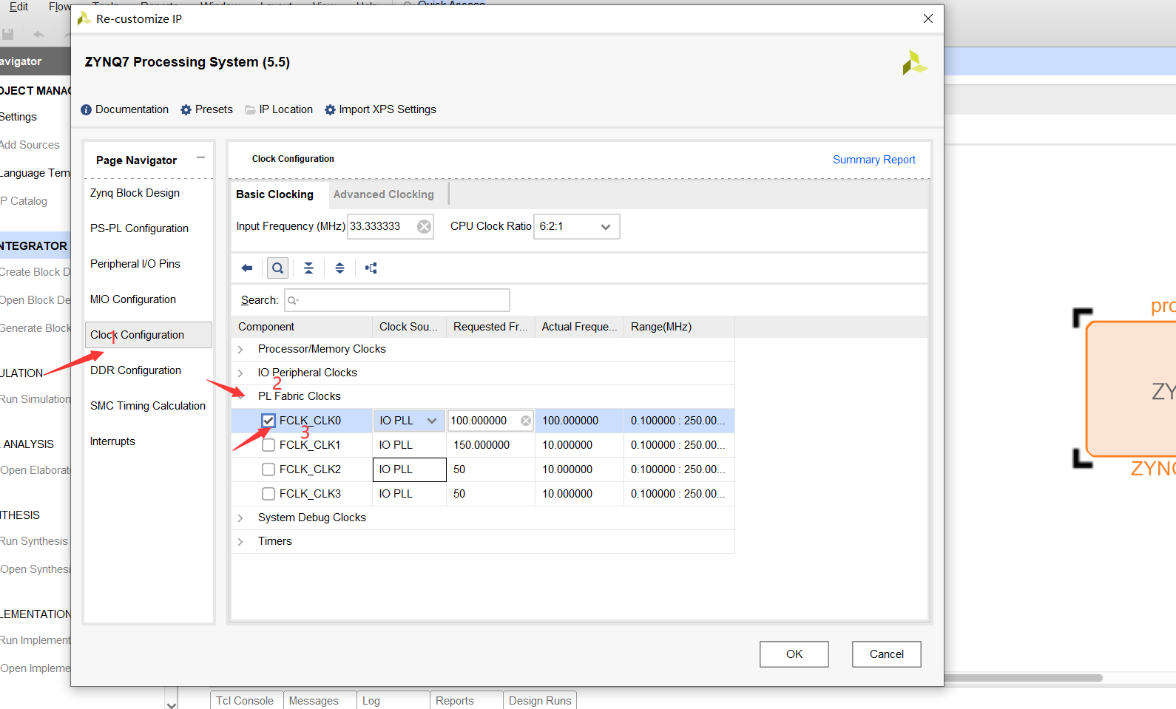This screenshot has width=1176, height=709.
Task: Select FCLK_CLK2 clock source IO PLL cell
Action: (x=409, y=469)
